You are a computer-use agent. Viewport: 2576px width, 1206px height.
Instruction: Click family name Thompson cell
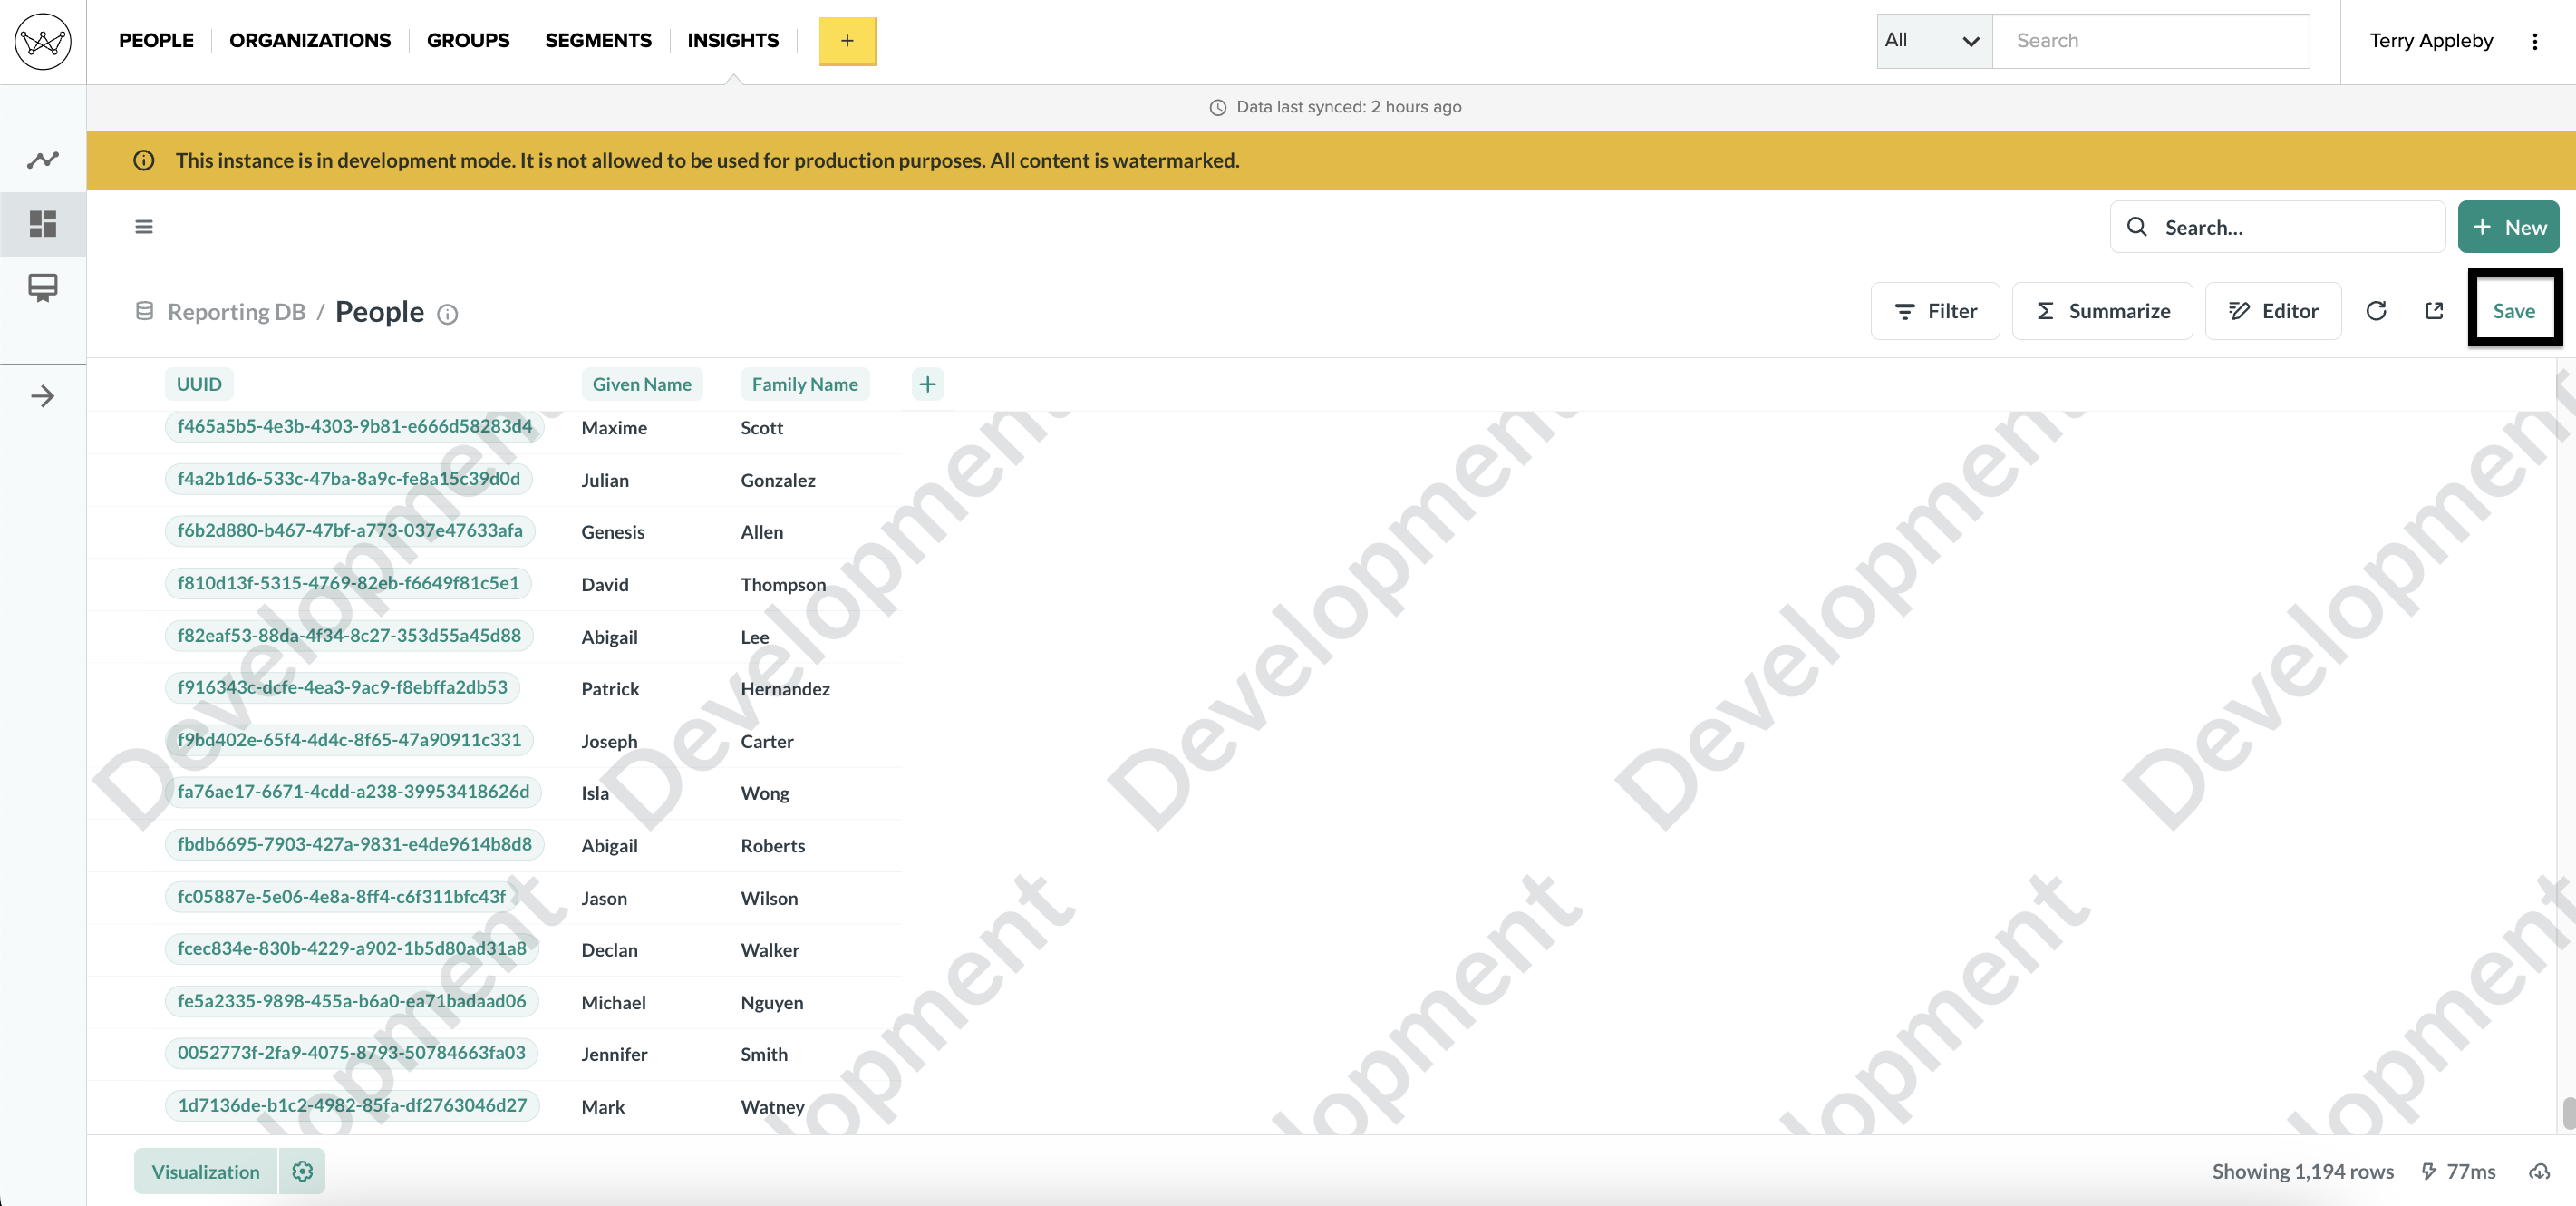[783, 585]
